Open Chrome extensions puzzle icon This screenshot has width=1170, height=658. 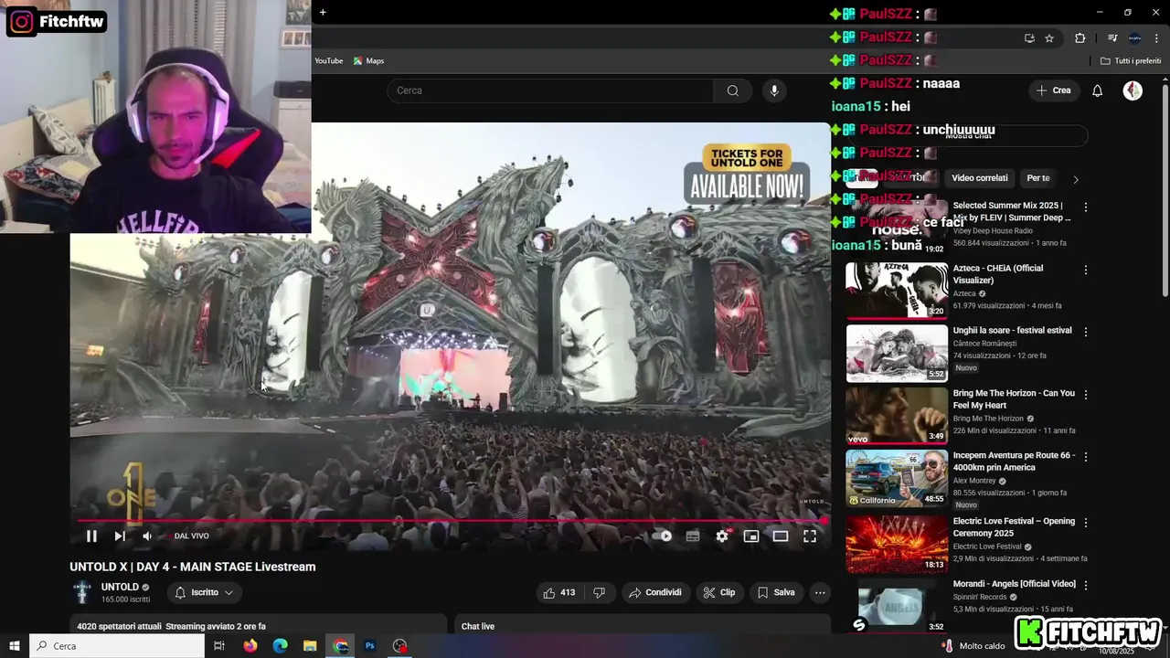click(x=1080, y=38)
